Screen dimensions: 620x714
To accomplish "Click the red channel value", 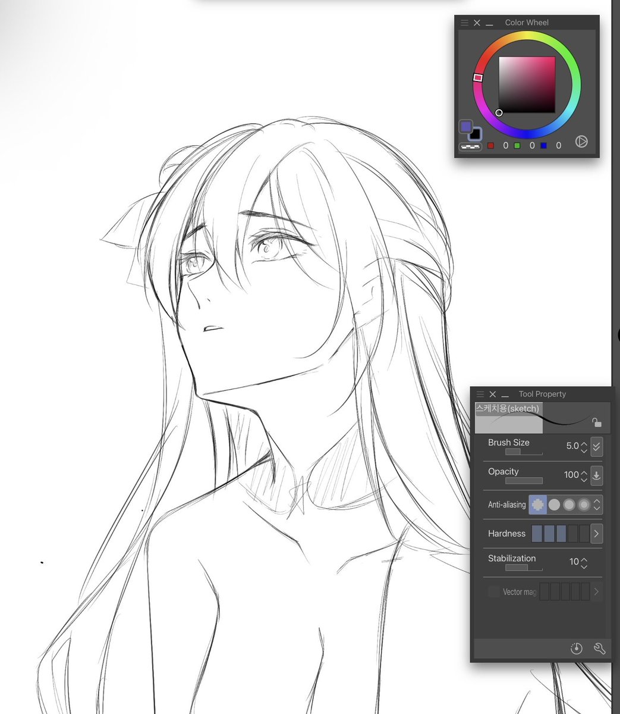I will point(506,145).
